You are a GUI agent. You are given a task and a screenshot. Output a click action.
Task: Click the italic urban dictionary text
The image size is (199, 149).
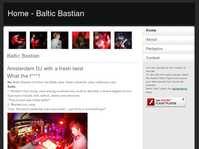coord(98,82)
